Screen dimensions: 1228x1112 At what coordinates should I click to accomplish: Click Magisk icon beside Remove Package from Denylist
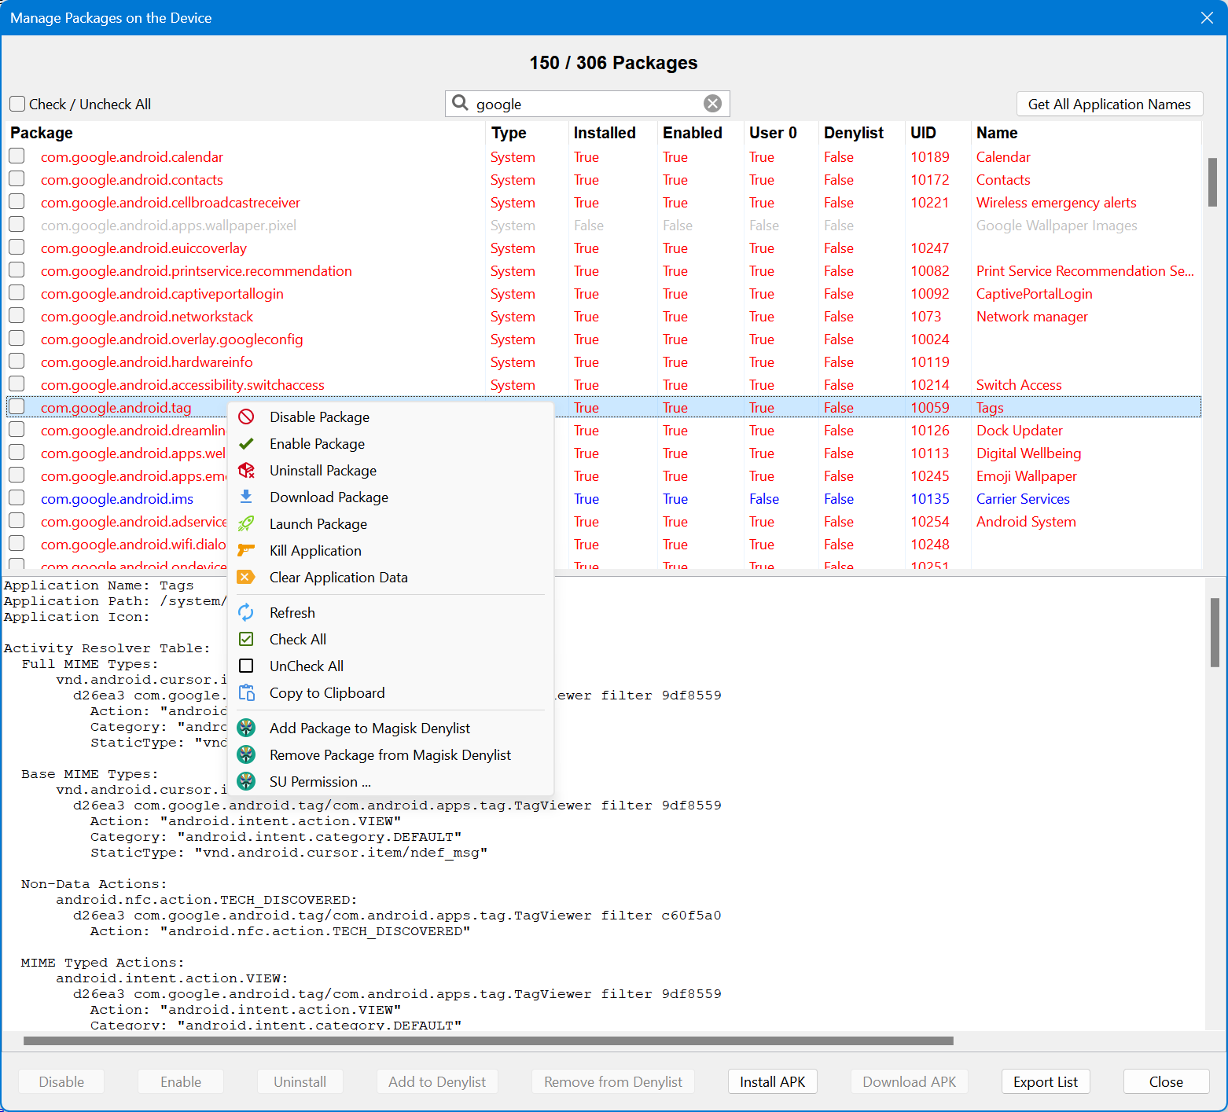click(x=246, y=755)
